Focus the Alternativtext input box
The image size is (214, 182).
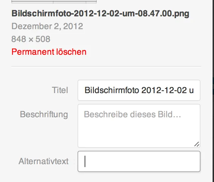coord(139,161)
